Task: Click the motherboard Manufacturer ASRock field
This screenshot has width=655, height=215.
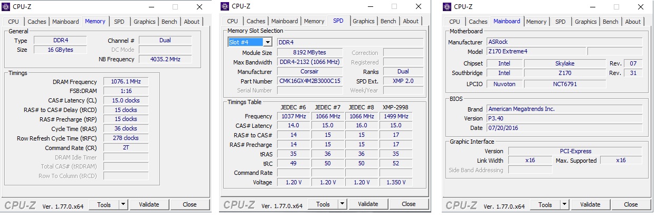Action: 564,42
